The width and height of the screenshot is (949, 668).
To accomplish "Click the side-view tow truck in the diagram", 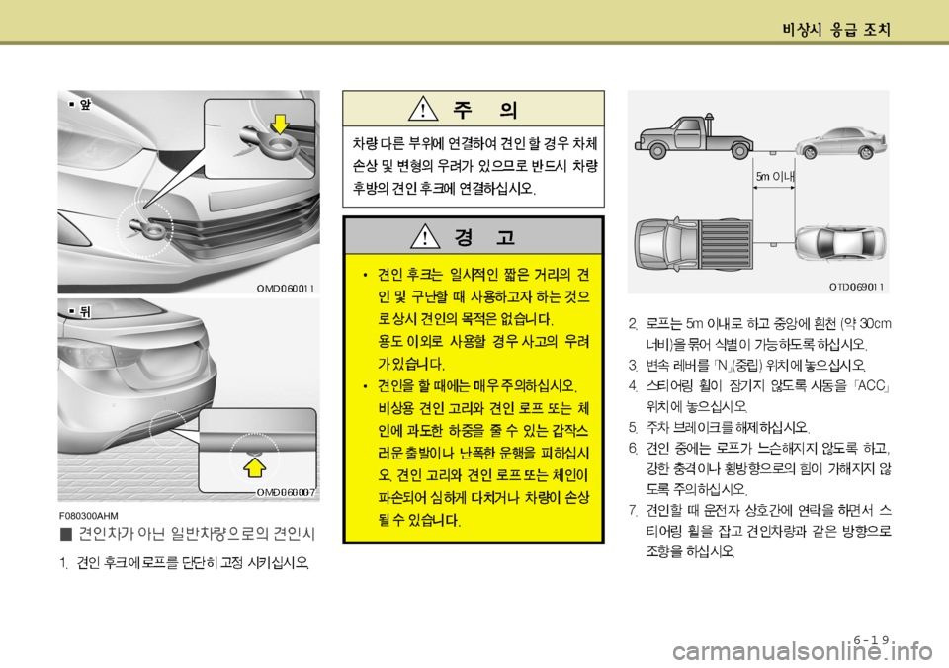I will (694, 136).
